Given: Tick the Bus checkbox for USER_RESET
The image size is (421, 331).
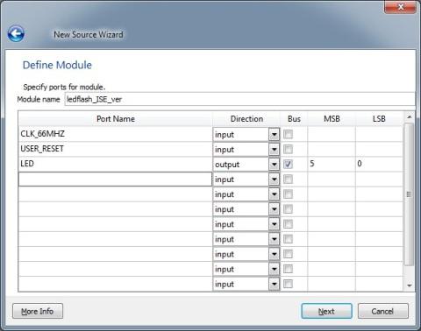Looking at the screenshot, I should click(288, 150).
